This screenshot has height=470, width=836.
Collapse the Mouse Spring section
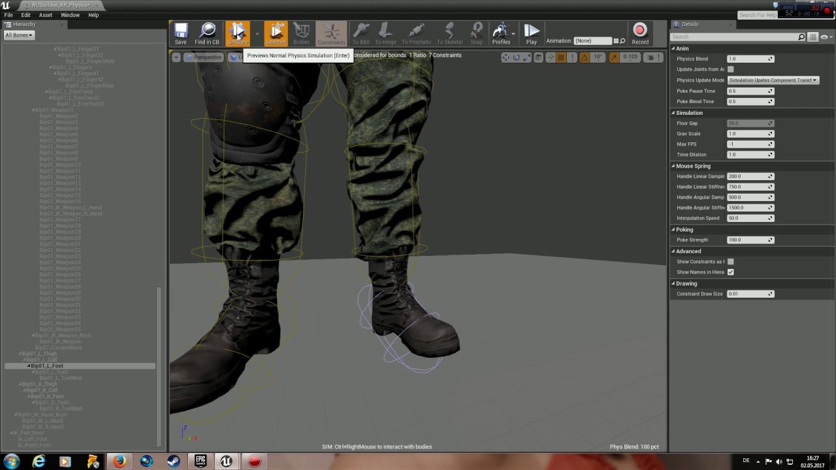(x=673, y=166)
